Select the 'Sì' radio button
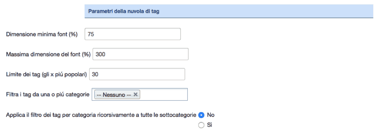Screen dimensions: 380x137 tap(201, 125)
